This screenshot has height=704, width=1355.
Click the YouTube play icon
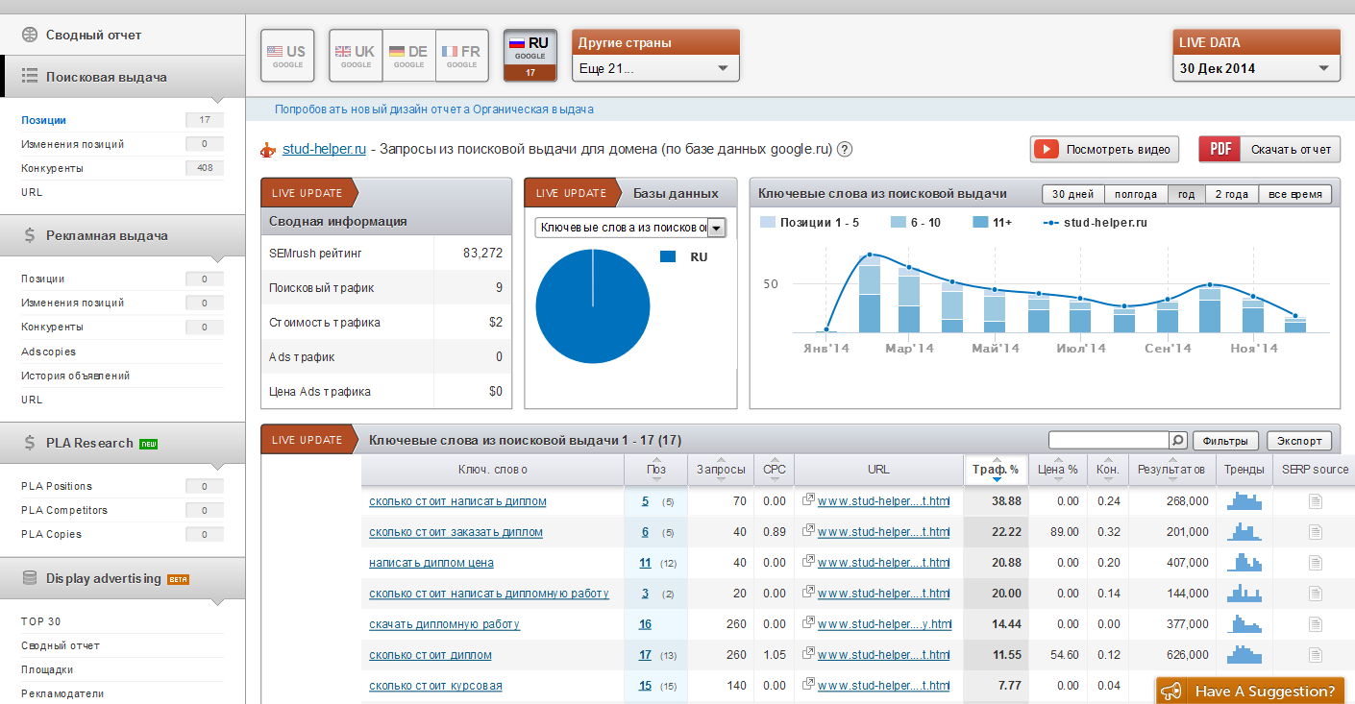coord(1046,150)
